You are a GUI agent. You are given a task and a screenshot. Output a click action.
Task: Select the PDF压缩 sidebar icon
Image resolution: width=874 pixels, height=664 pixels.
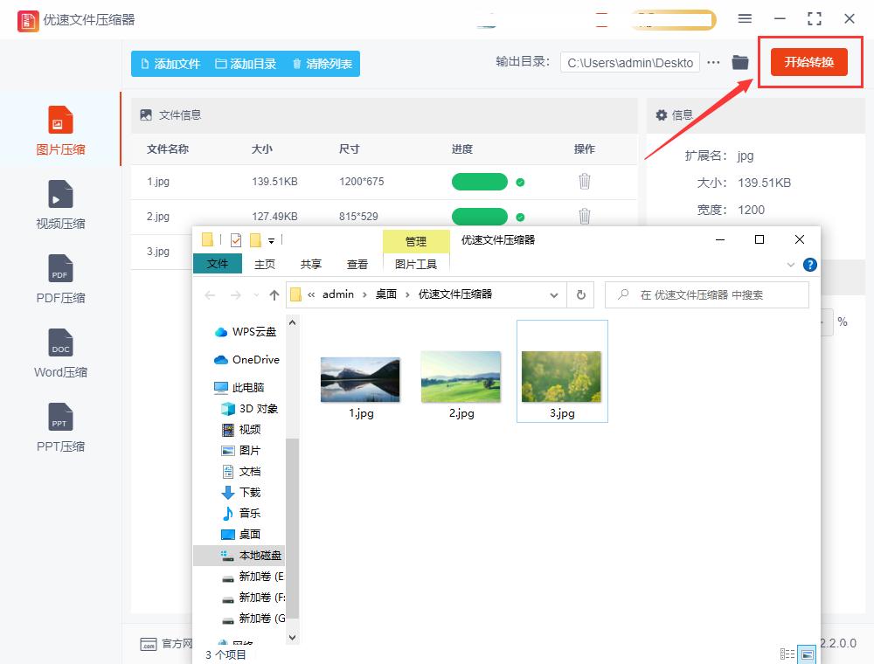(x=59, y=280)
